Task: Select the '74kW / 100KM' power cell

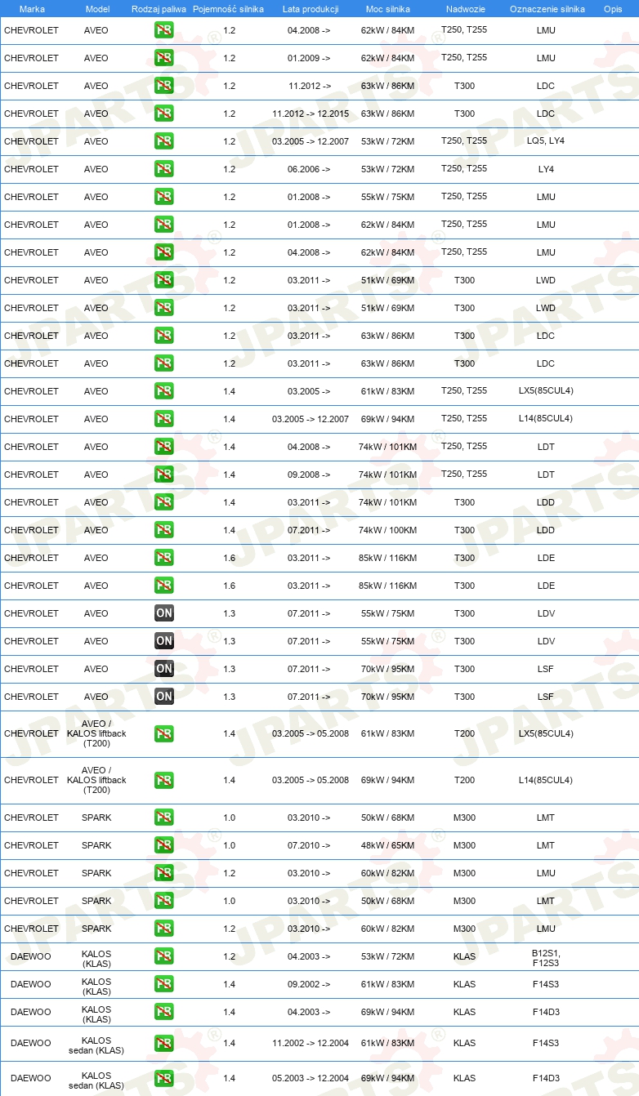Action: 387,530
